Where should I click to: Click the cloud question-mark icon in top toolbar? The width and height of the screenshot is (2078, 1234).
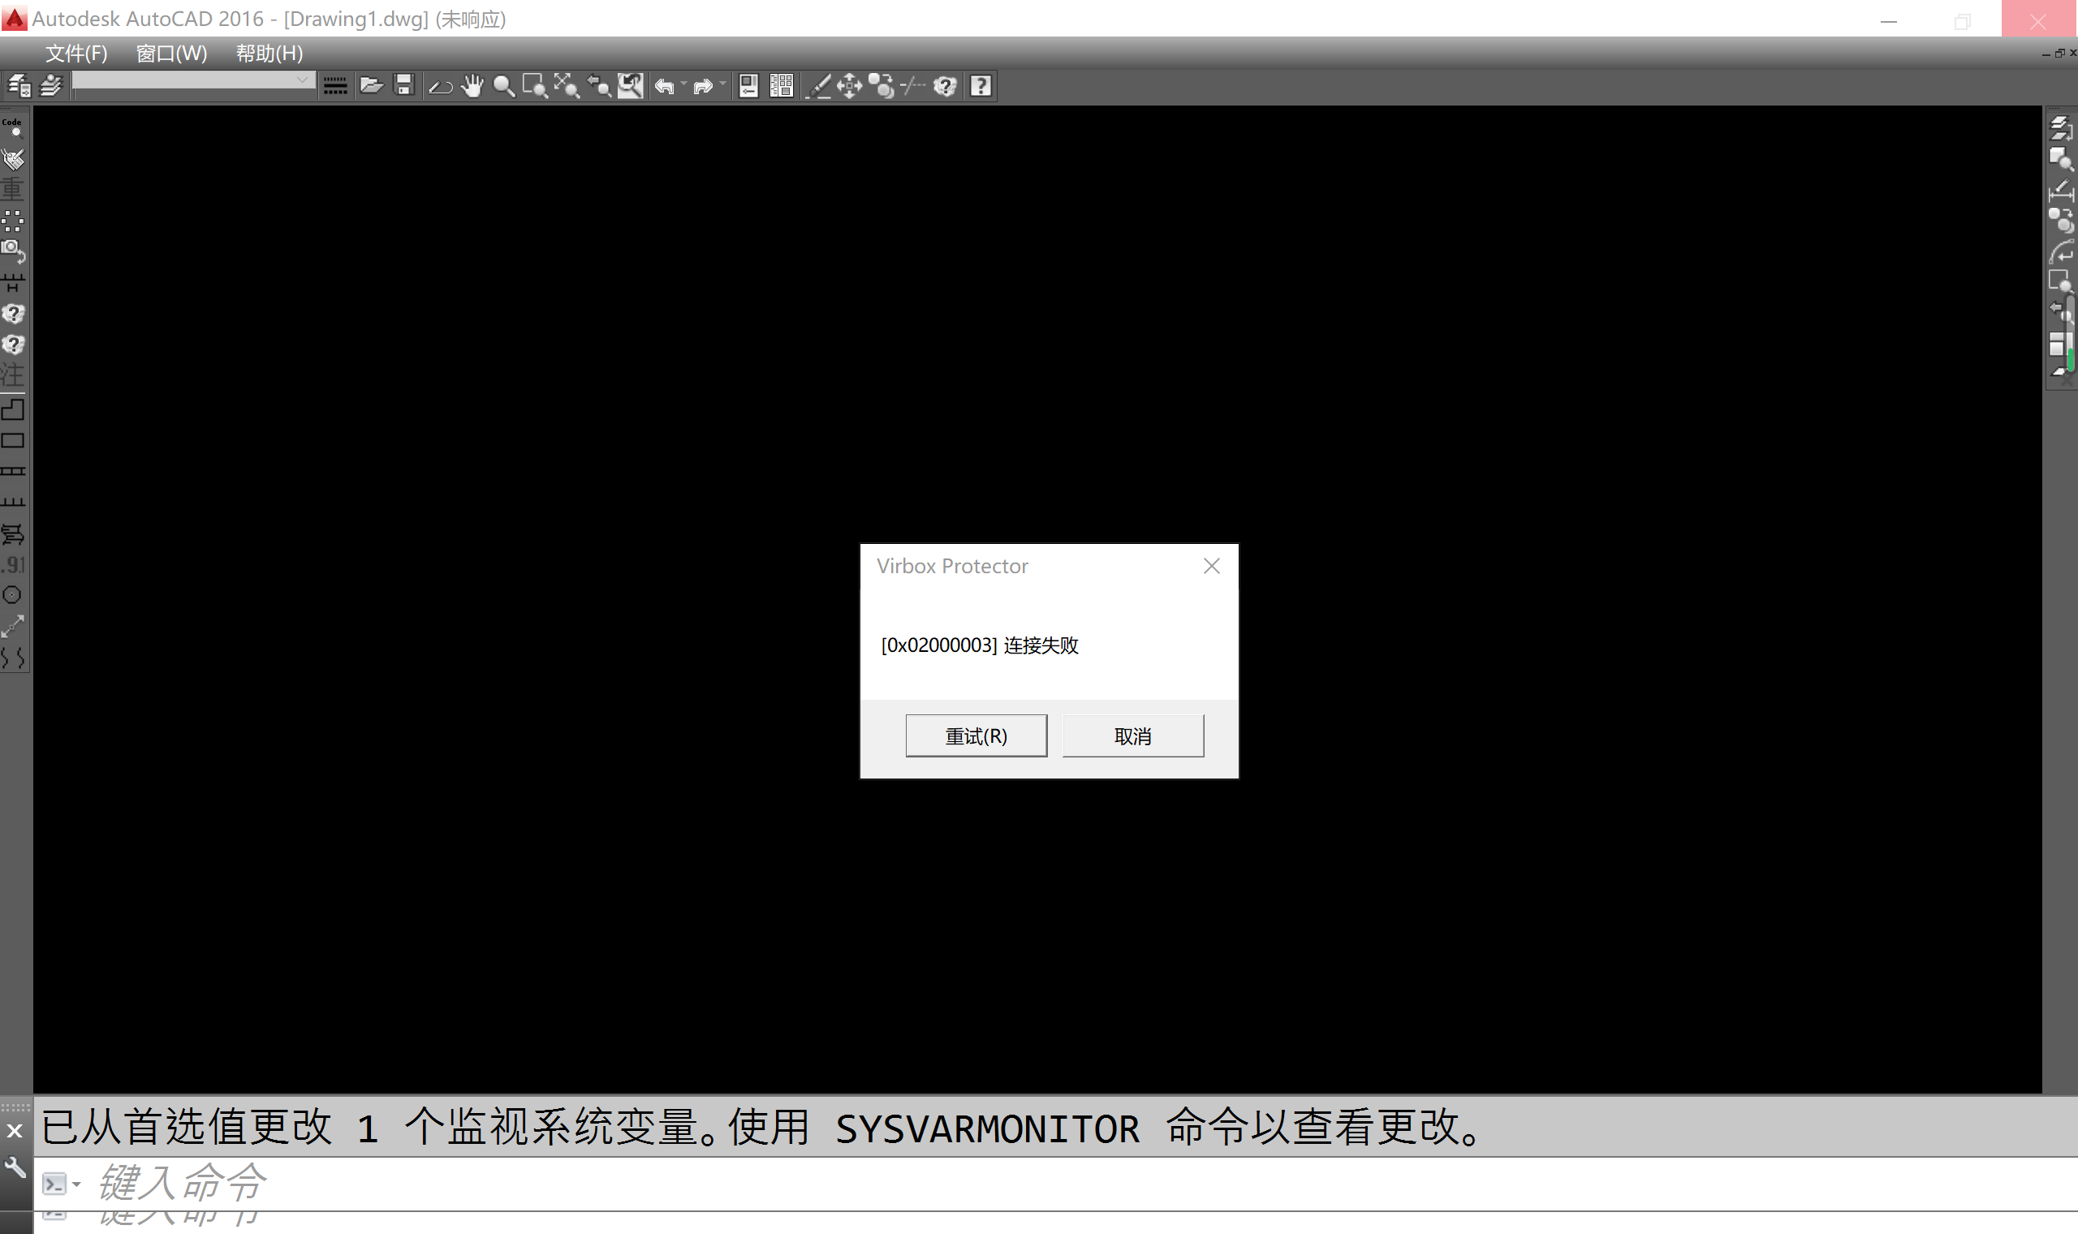(x=945, y=85)
